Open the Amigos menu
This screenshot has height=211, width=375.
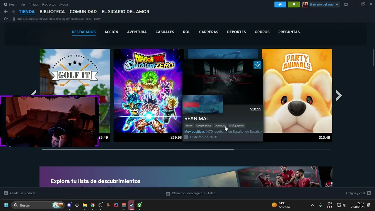(x=34, y=4)
